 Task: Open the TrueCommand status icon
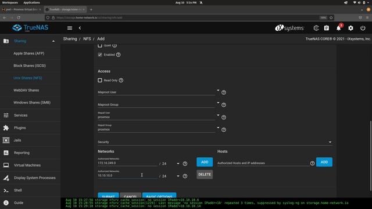[316, 28]
